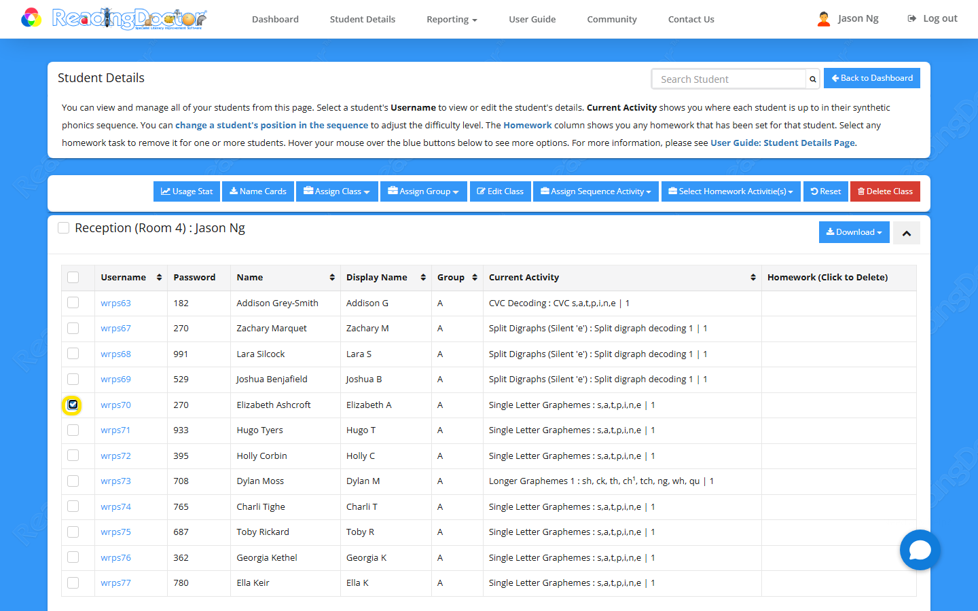Open username link wrps63

[115, 303]
